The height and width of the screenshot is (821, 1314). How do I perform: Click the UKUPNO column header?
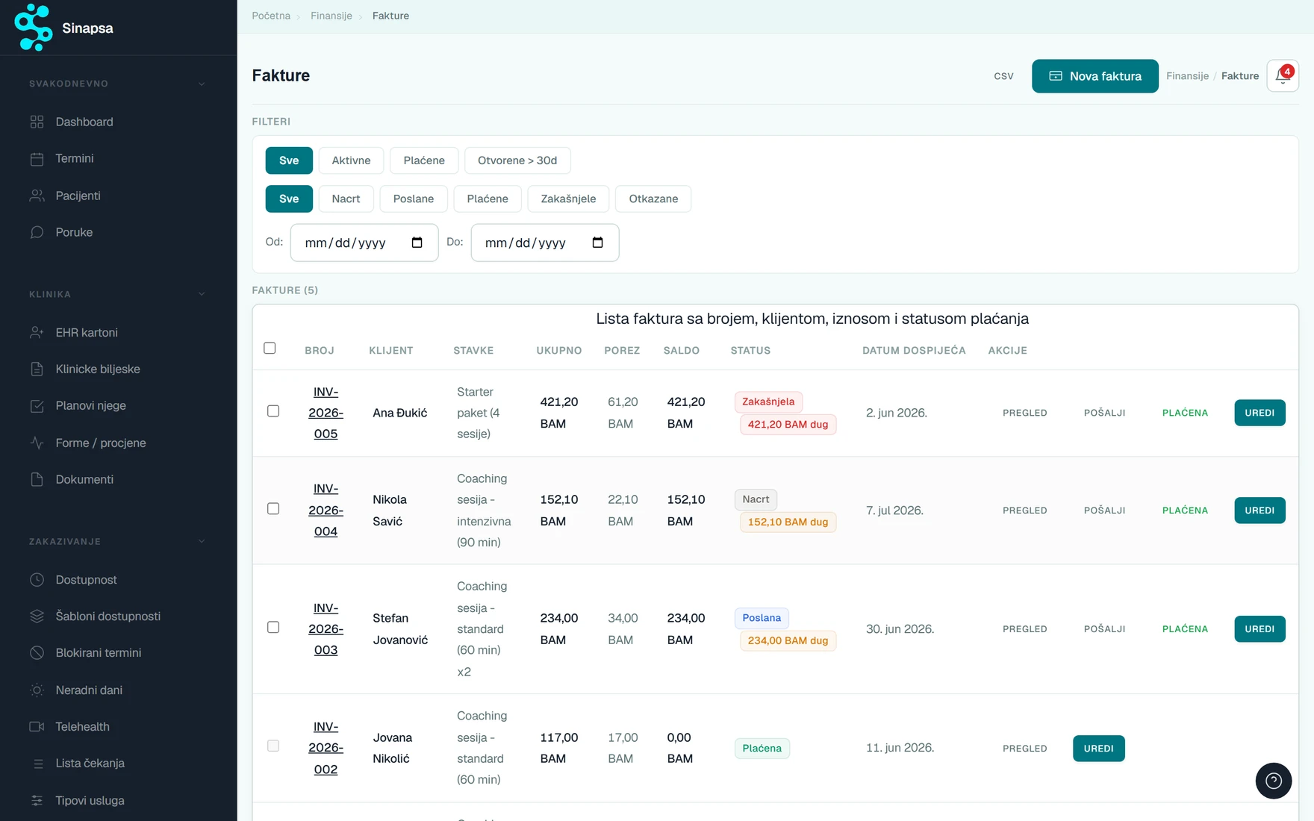(558, 350)
